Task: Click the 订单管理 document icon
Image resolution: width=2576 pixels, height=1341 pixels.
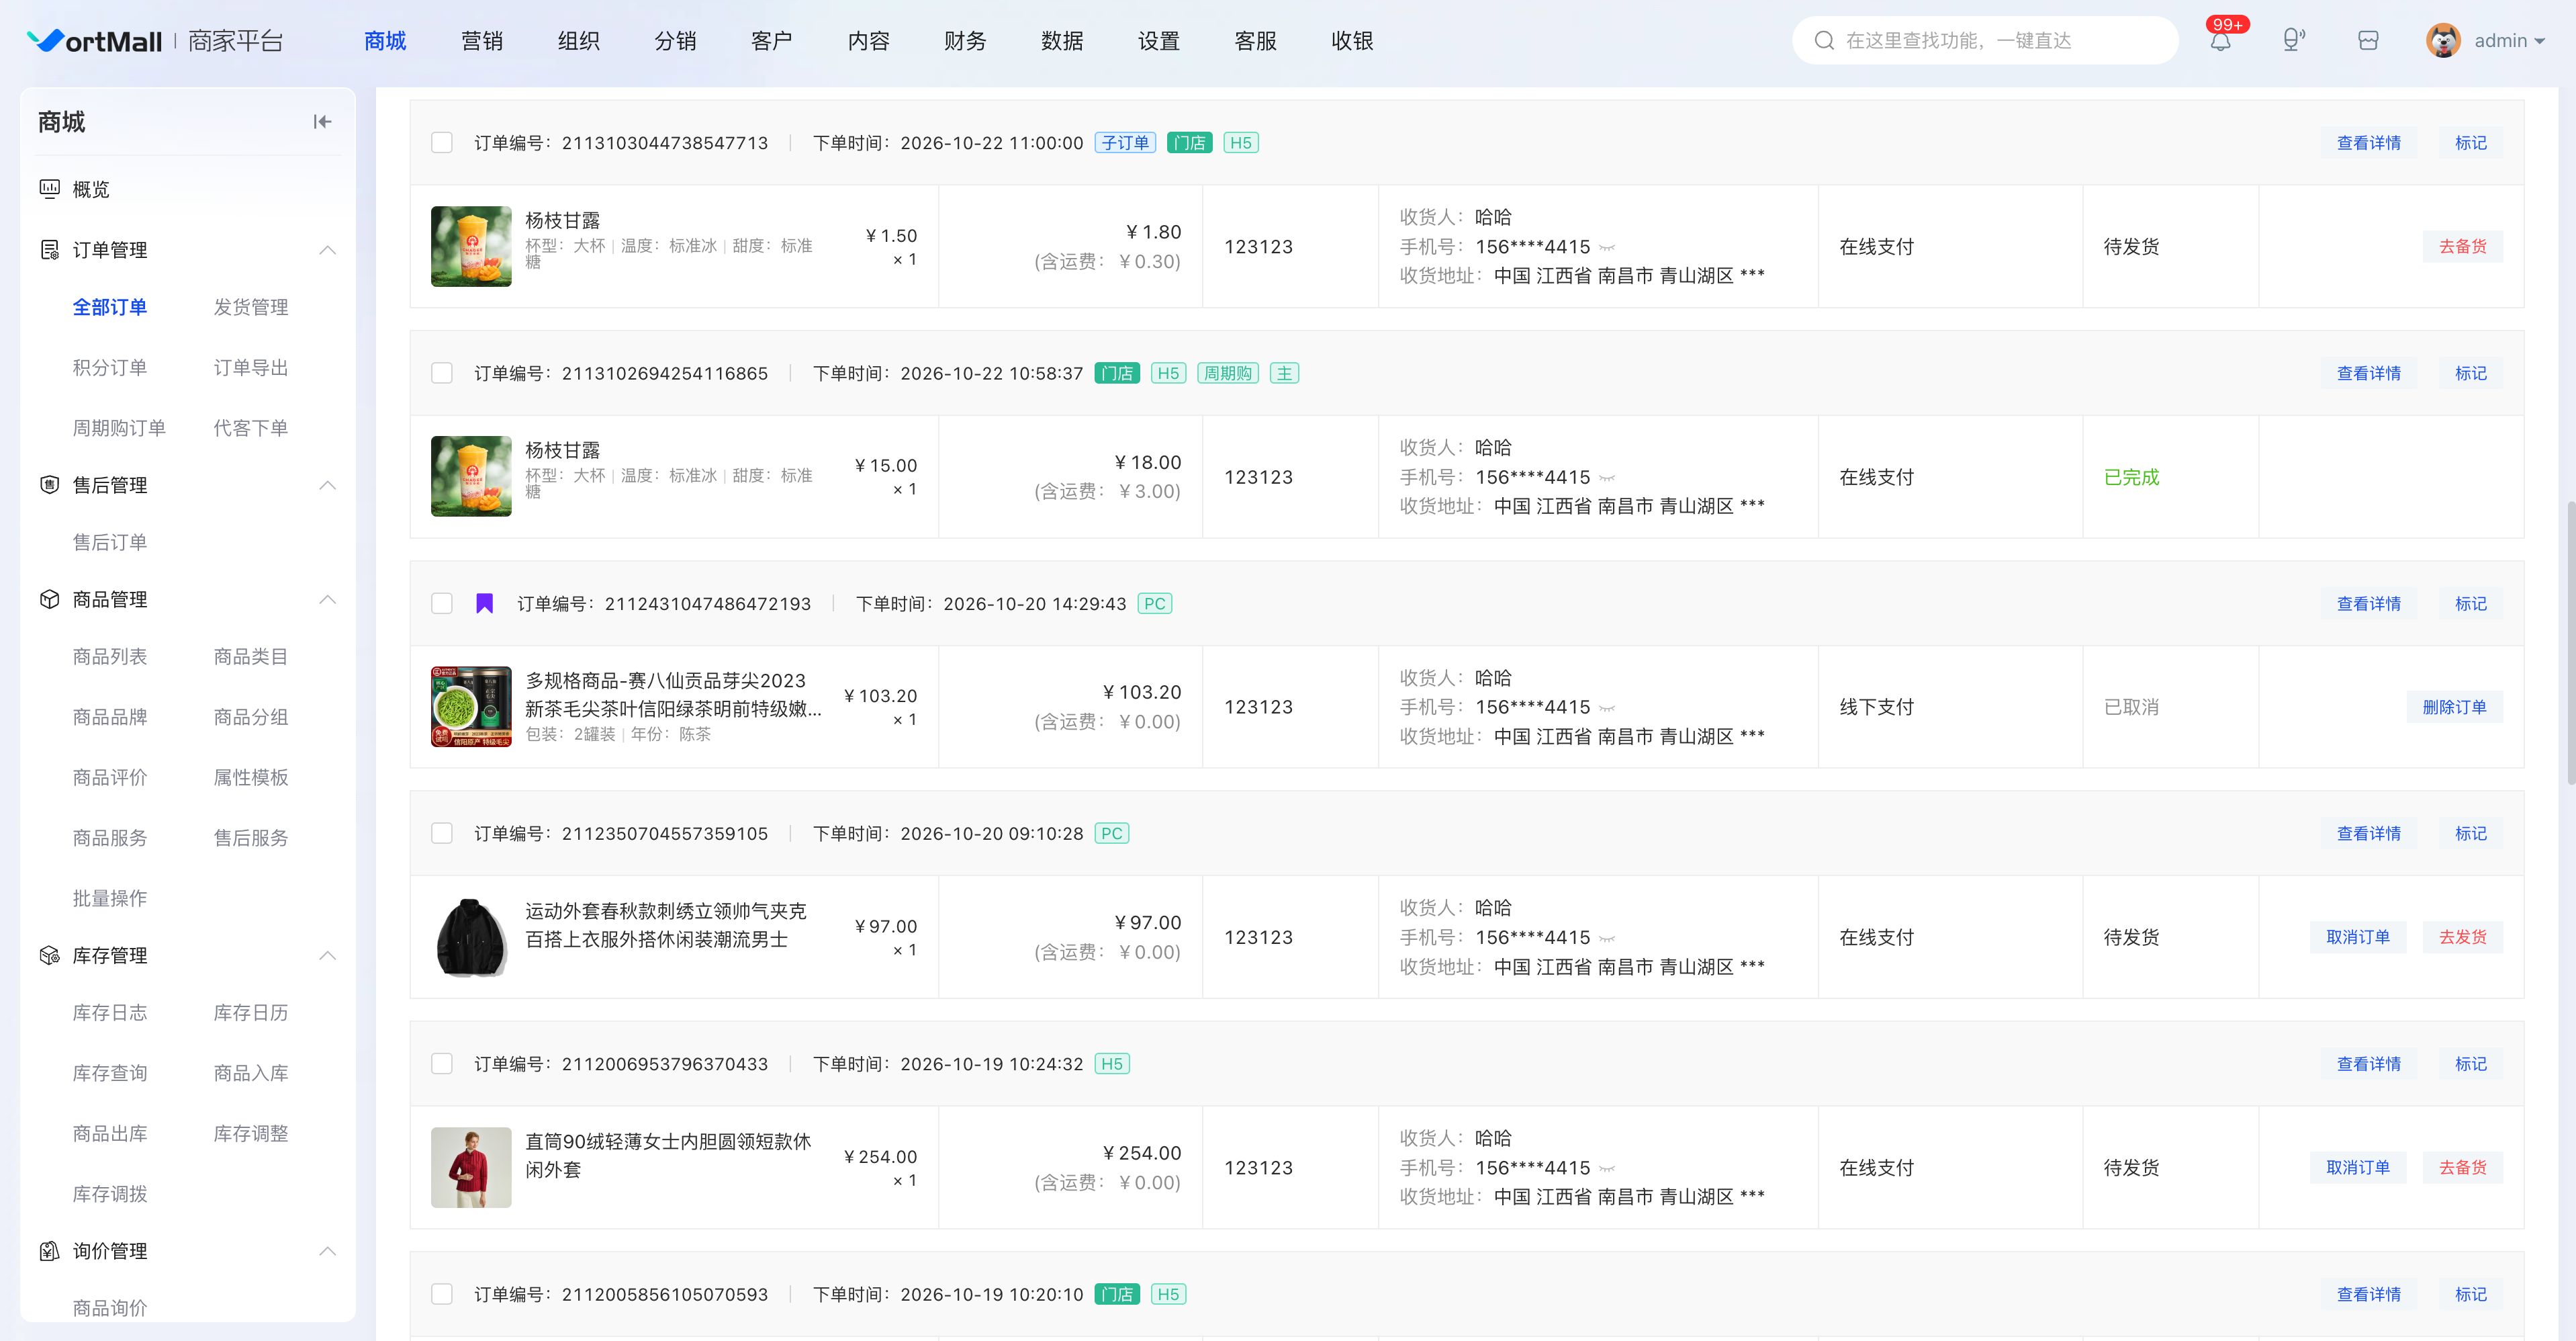Action: pyautogui.click(x=49, y=250)
